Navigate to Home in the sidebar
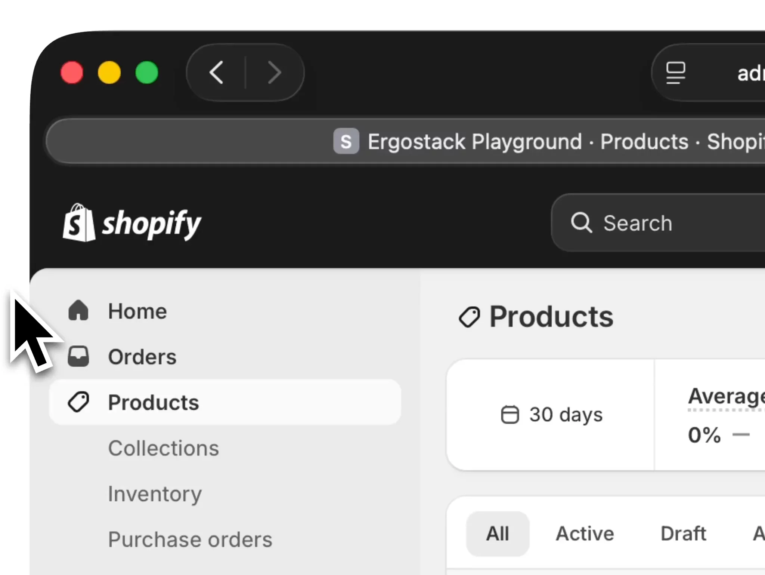 coord(137,311)
